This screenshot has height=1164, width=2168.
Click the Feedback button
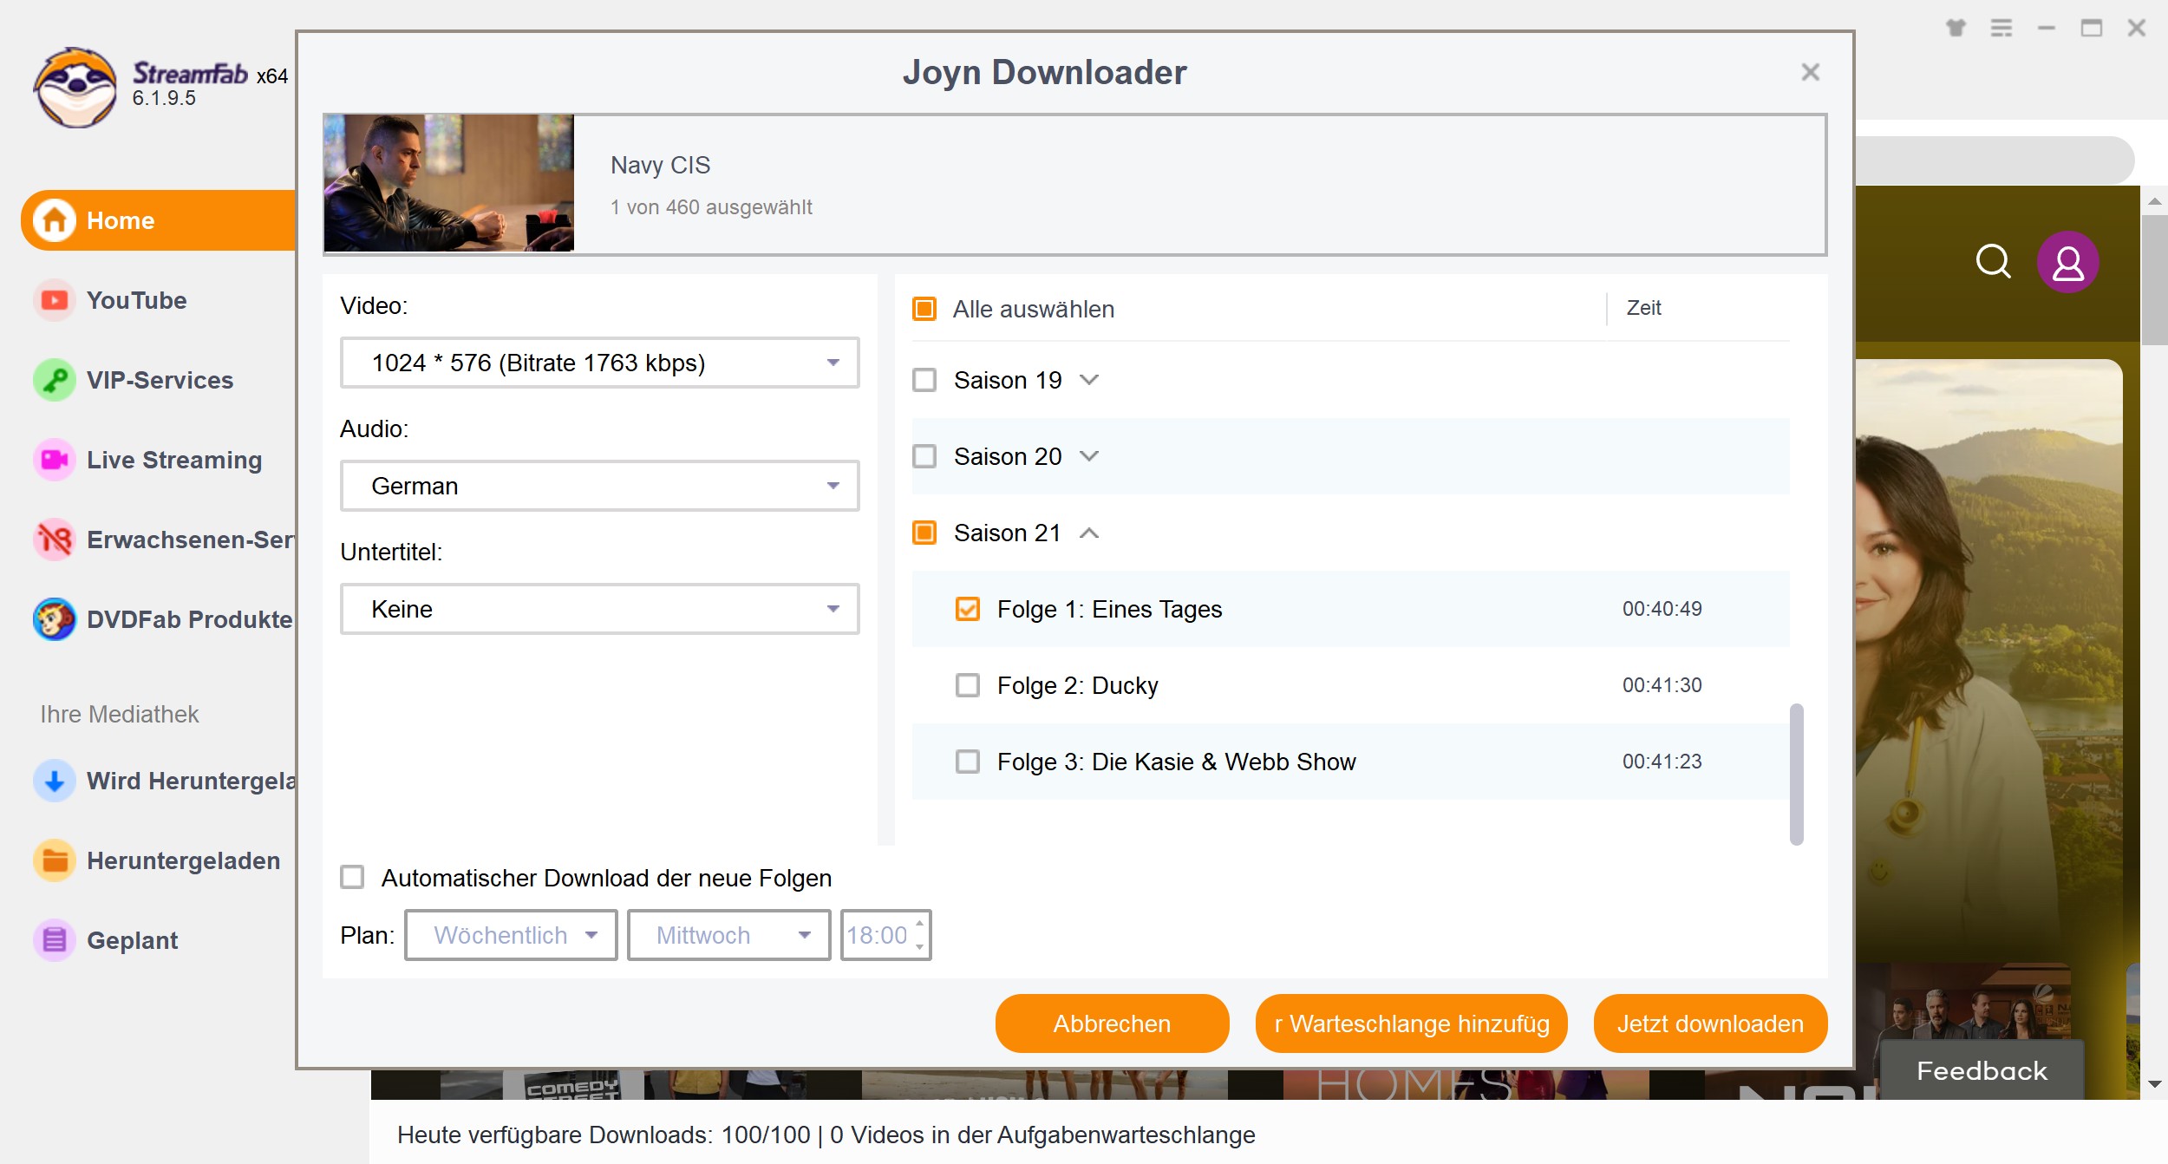[x=1982, y=1070]
